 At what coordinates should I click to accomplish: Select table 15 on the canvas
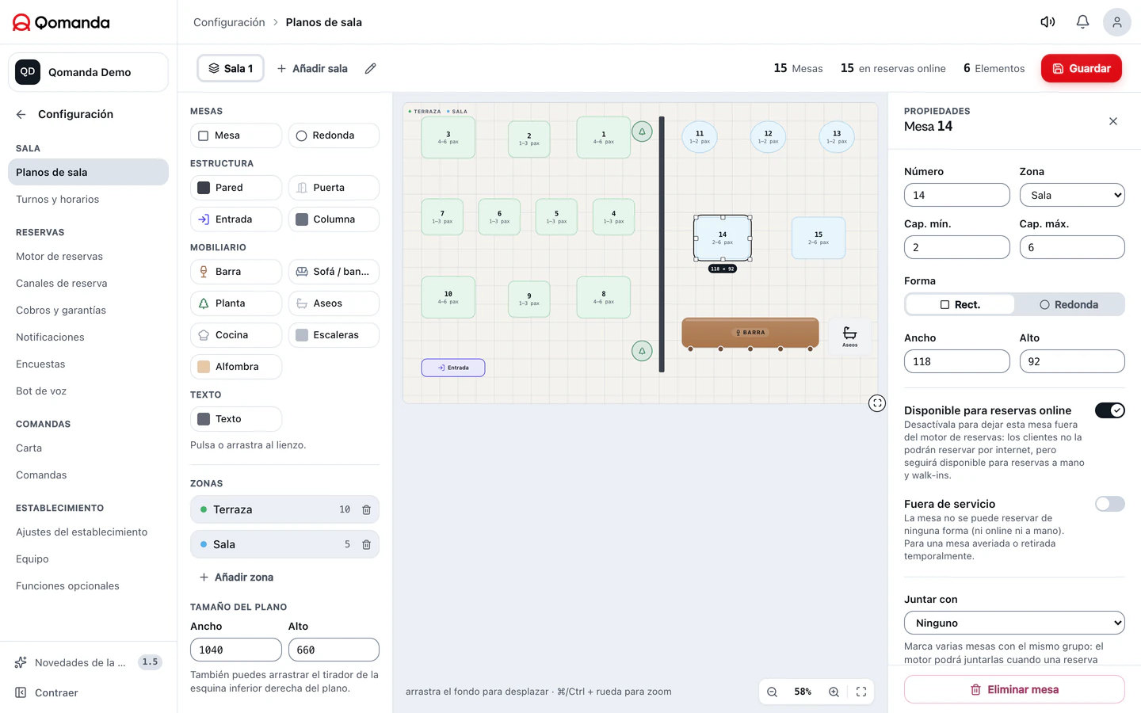click(819, 238)
